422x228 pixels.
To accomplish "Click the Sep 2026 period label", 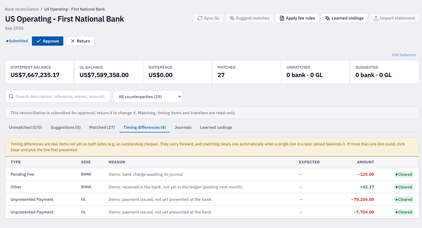I will coord(14,28).
